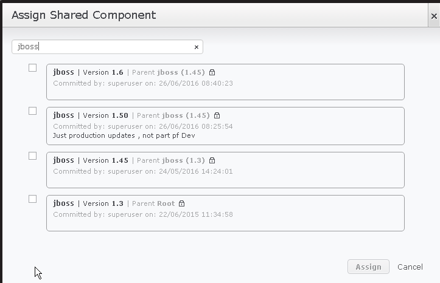Click Cancel to dismiss the dialog
This screenshot has height=283, width=440.
click(x=410, y=267)
